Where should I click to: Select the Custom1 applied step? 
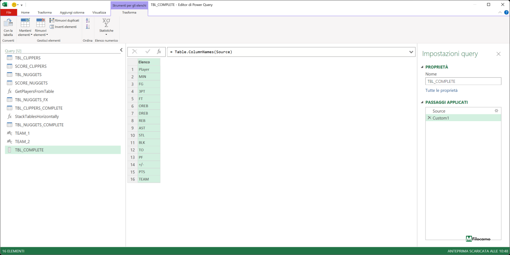coord(463,118)
